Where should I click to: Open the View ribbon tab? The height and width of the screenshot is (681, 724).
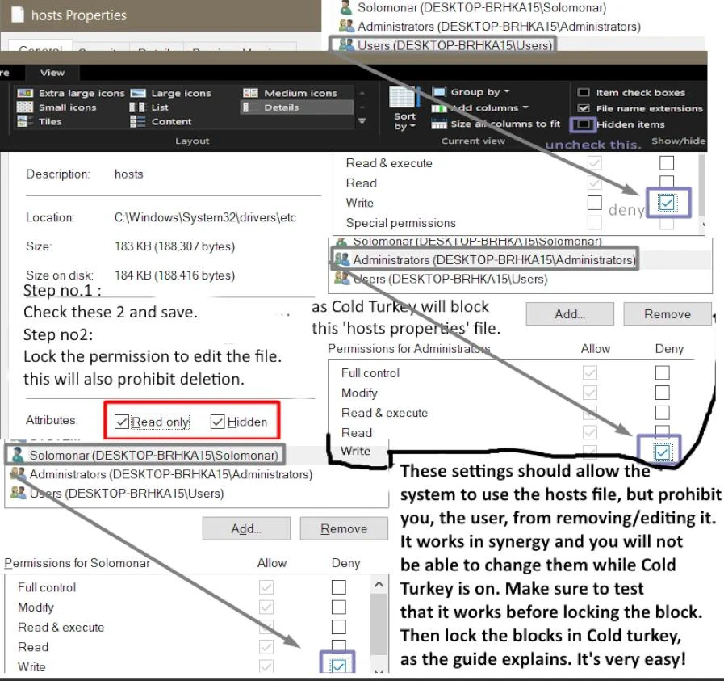(x=52, y=73)
